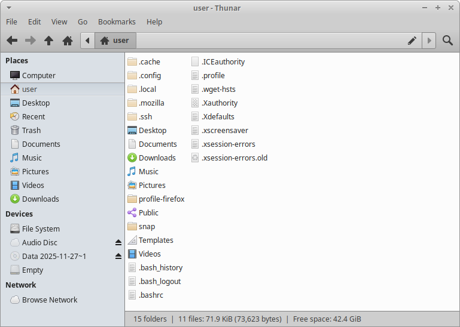The width and height of the screenshot is (460, 327).
Task: Select the .bash_history file
Action: click(155, 267)
